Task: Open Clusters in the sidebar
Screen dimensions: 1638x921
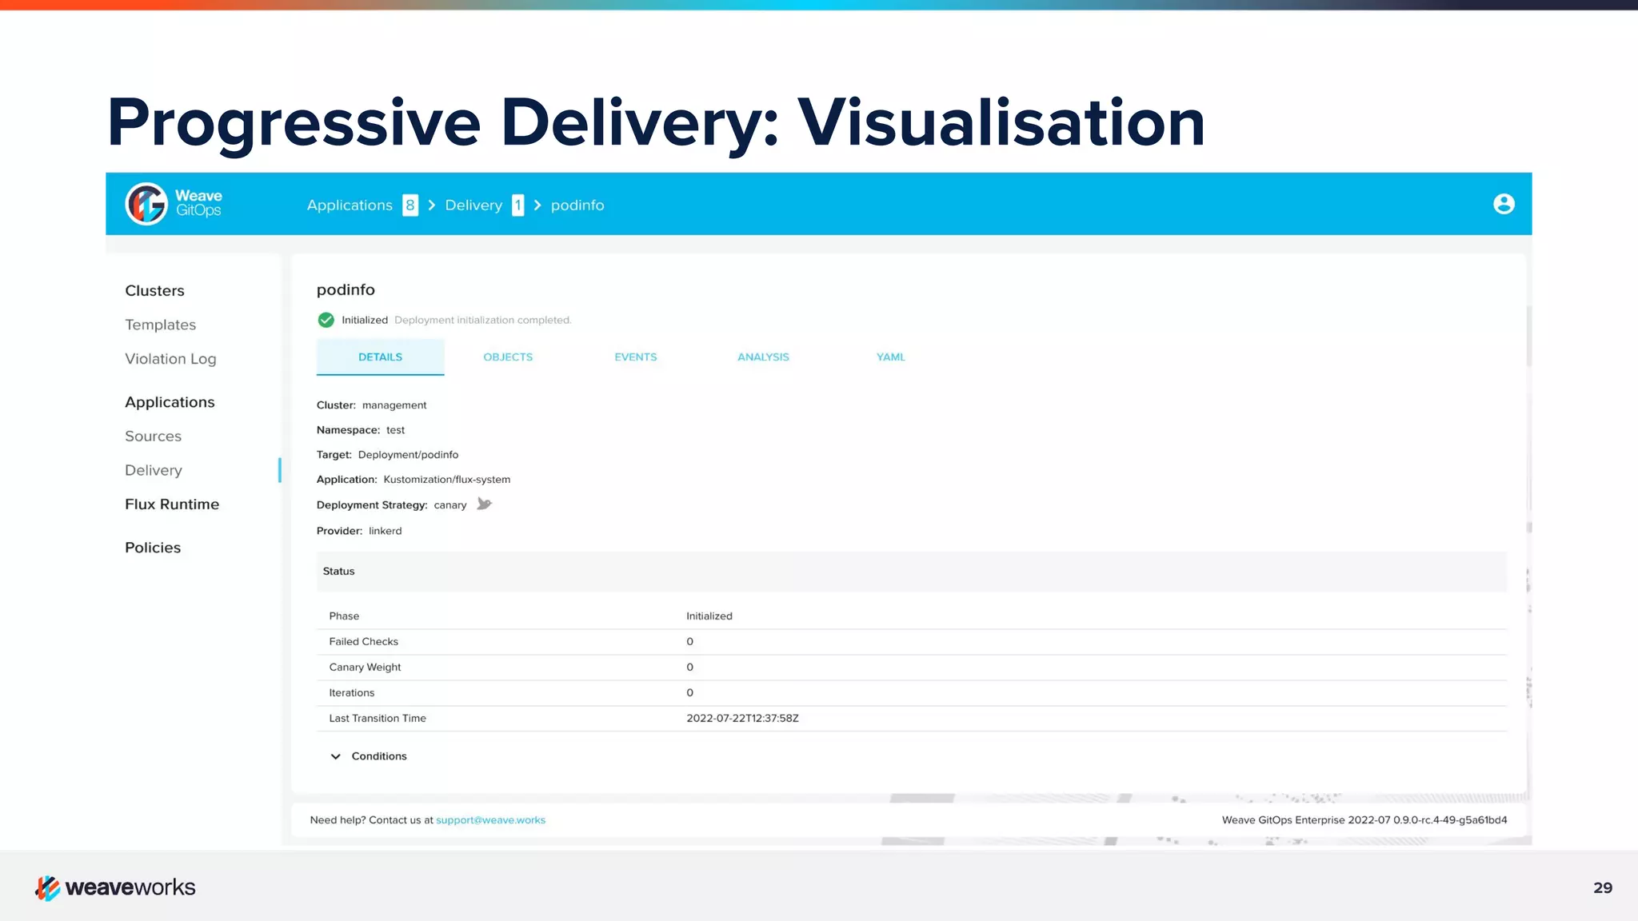Action: tap(154, 291)
